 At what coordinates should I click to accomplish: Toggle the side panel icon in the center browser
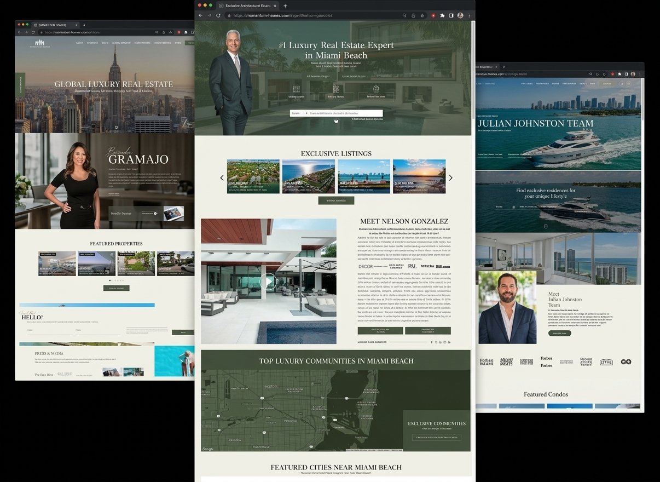click(x=451, y=15)
